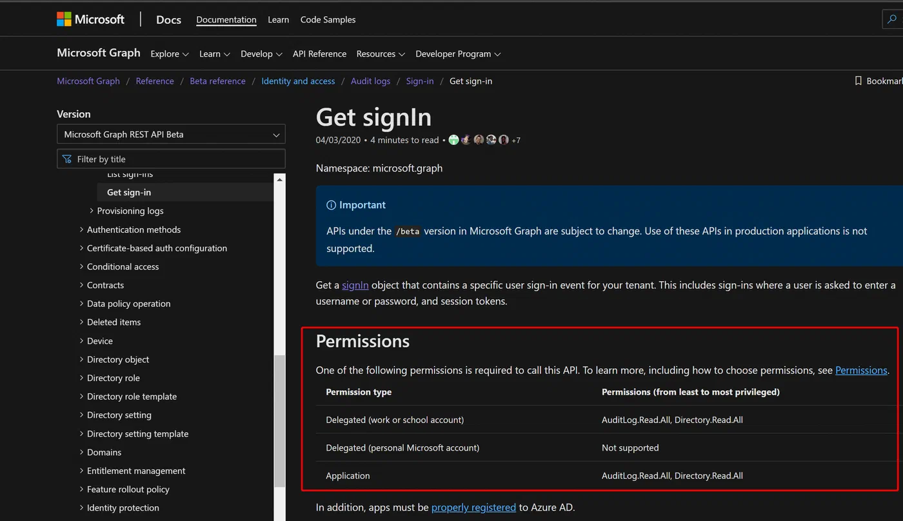Screen dimensions: 903x521
Task: Expand the Provisioning logs tree node
Action: click(92, 211)
